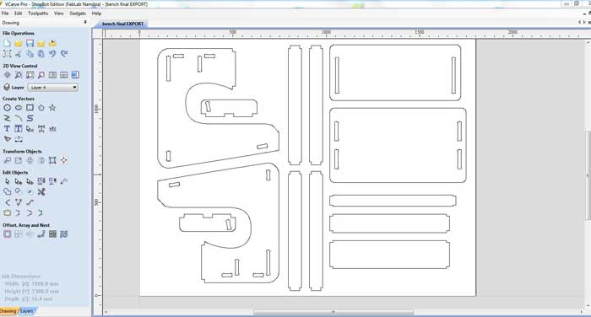Select the Draw Text tool

point(7,129)
